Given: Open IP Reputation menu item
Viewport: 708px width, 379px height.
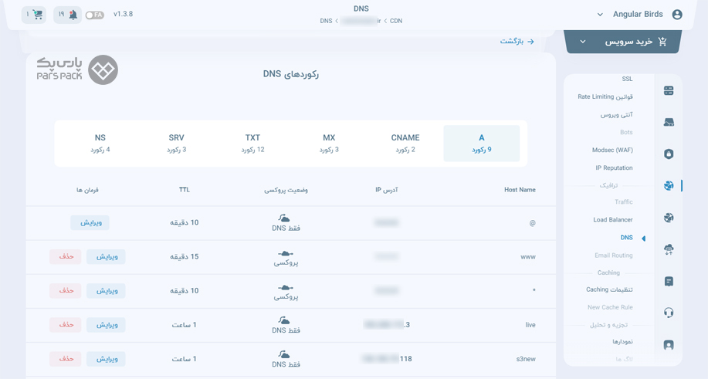Looking at the screenshot, I should point(614,168).
